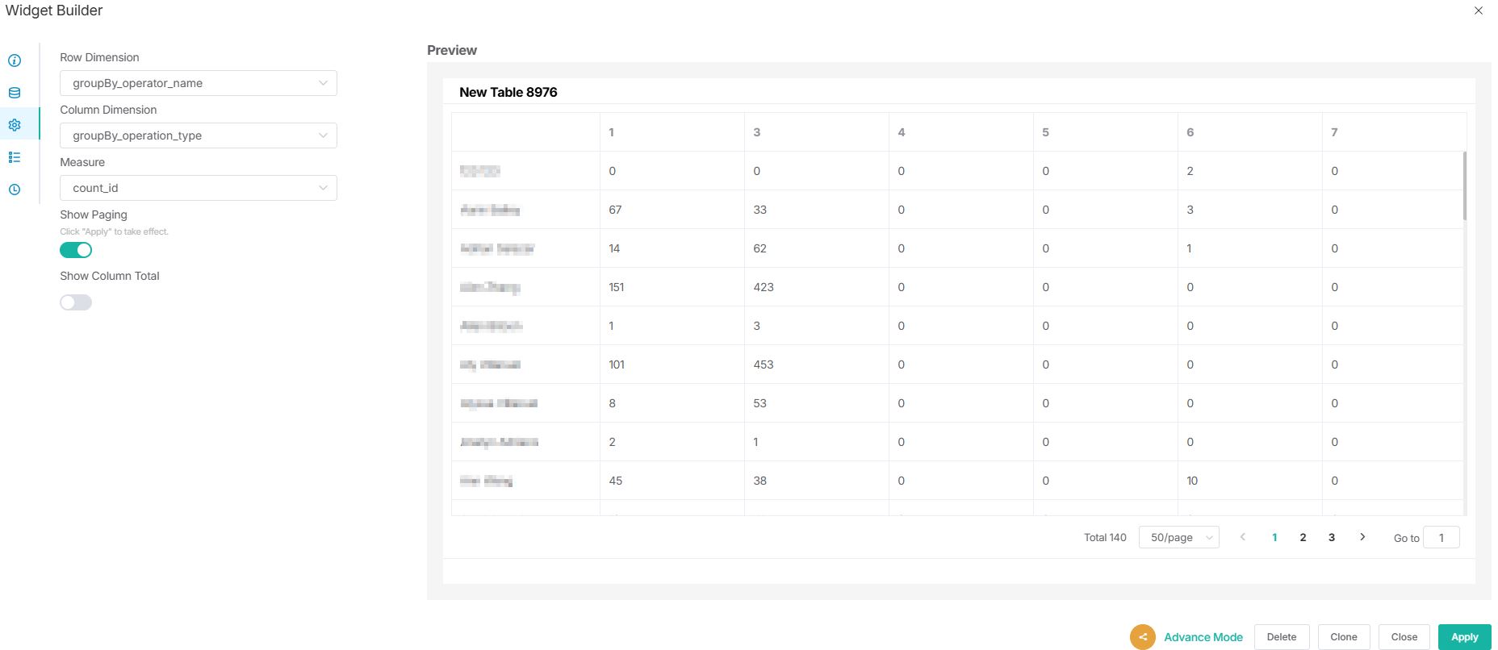Jump to page 2 of table

pos(1303,537)
